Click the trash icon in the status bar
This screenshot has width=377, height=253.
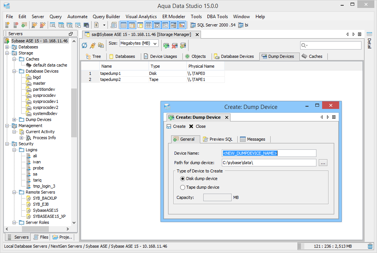coord(370,246)
